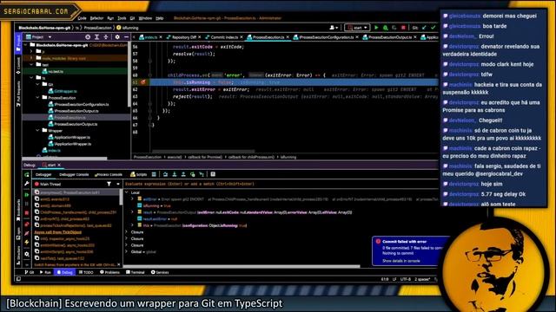Screen dimensions: 556x312
Task: Click the Evaluate Expression calculator icon
Action: pos(213,174)
